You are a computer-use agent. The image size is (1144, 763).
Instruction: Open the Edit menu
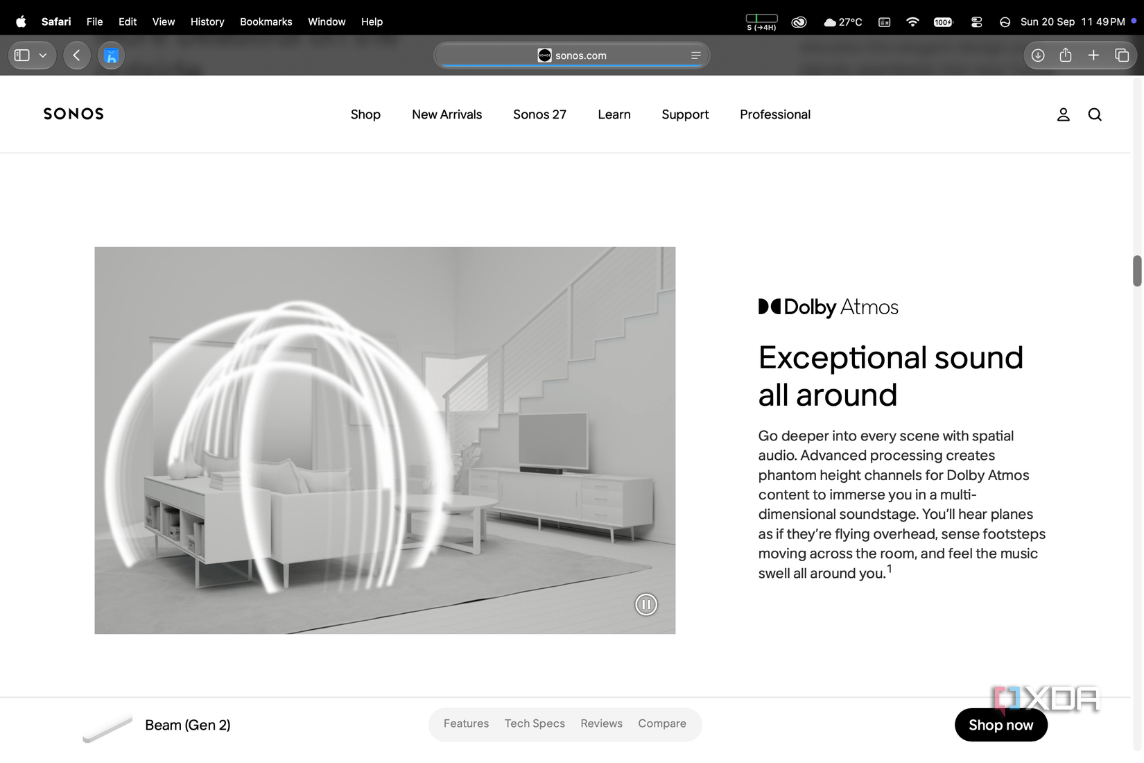pos(128,22)
